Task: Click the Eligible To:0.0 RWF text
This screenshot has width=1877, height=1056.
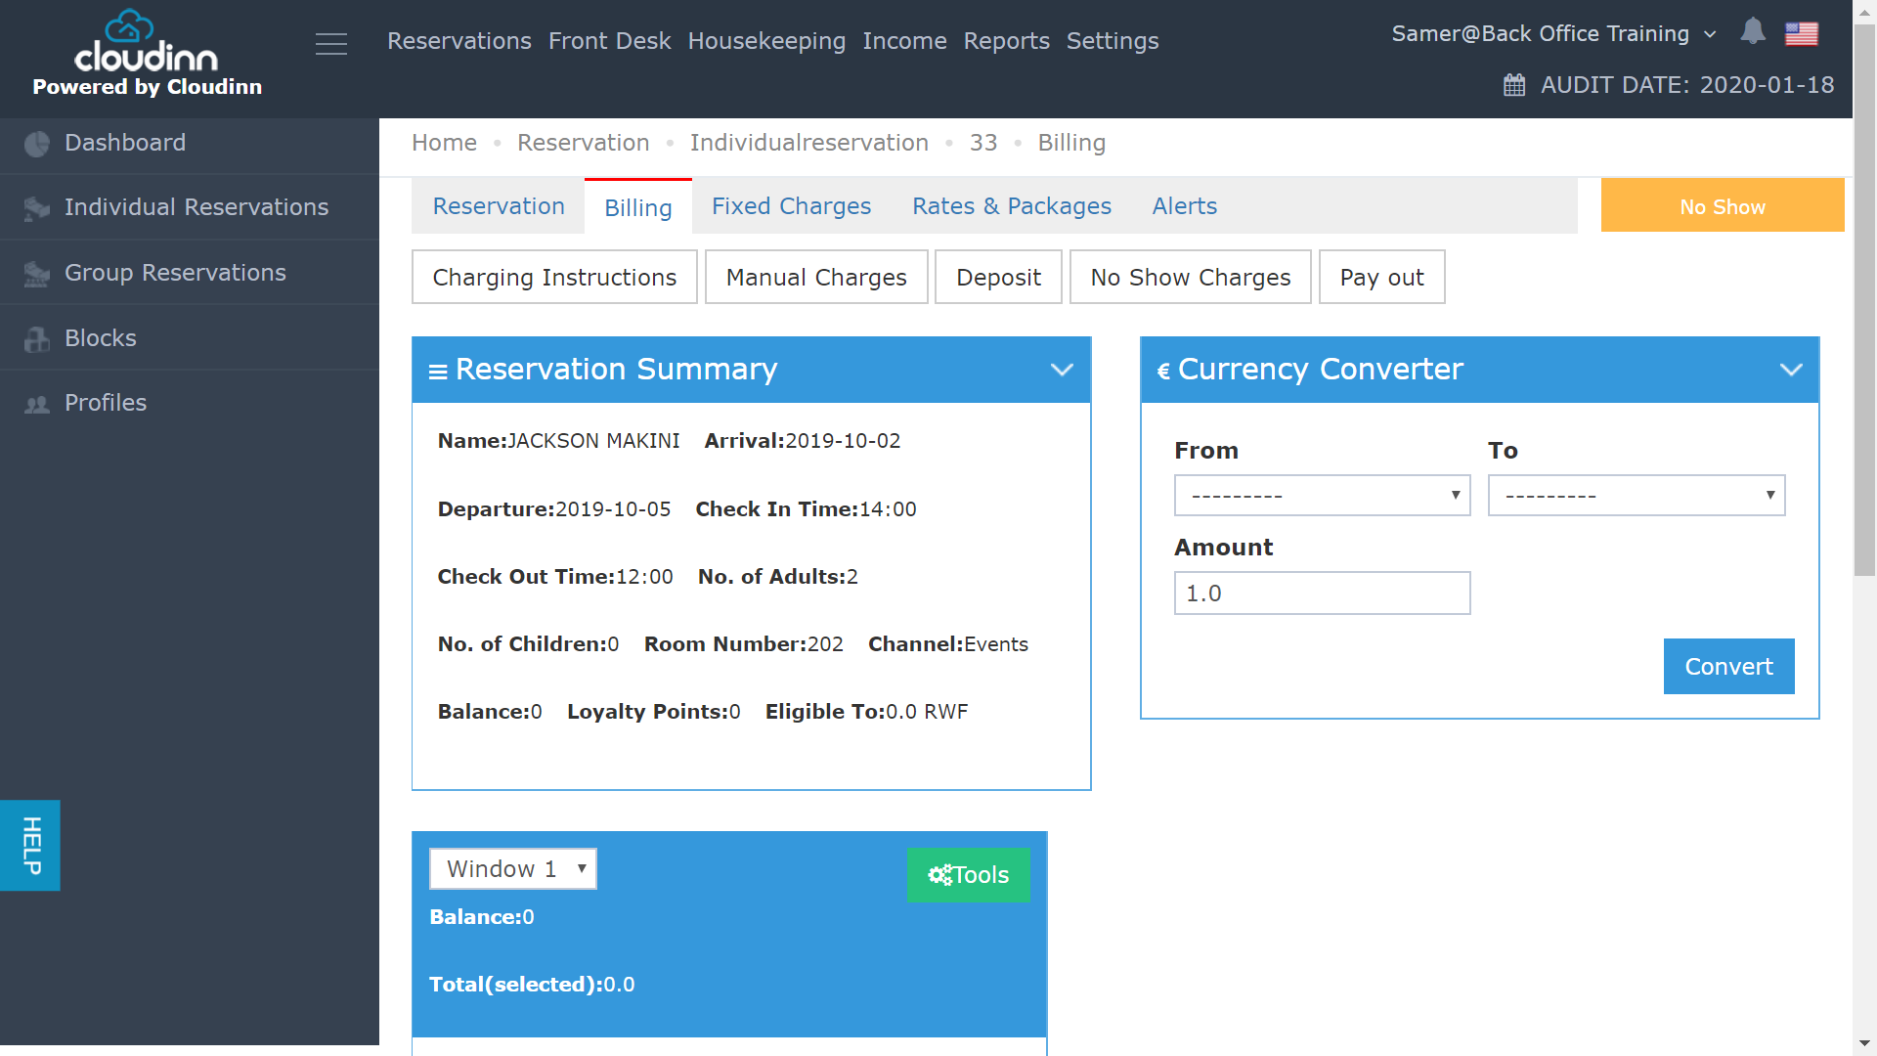Action: click(867, 712)
